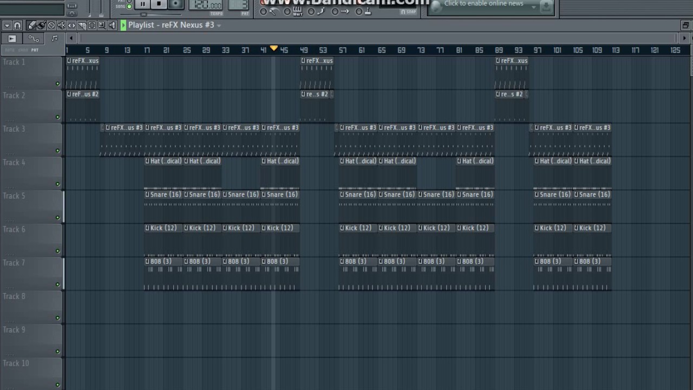Select the Playback speaker tool
The image size is (693, 390).
[112, 25]
